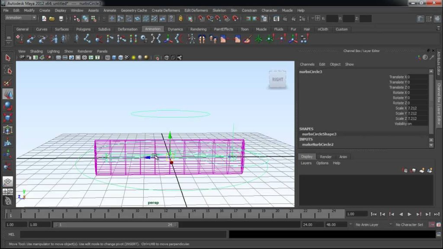Image resolution: width=443 pixels, height=249 pixels.
Task: Create a new empty layer icon
Action: click(421, 170)
